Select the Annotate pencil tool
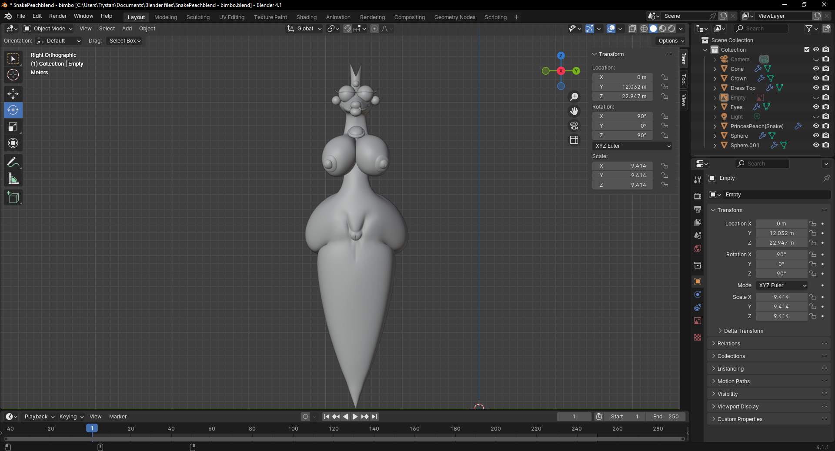This screenshot has width=835, height=451. click(13, 162)
